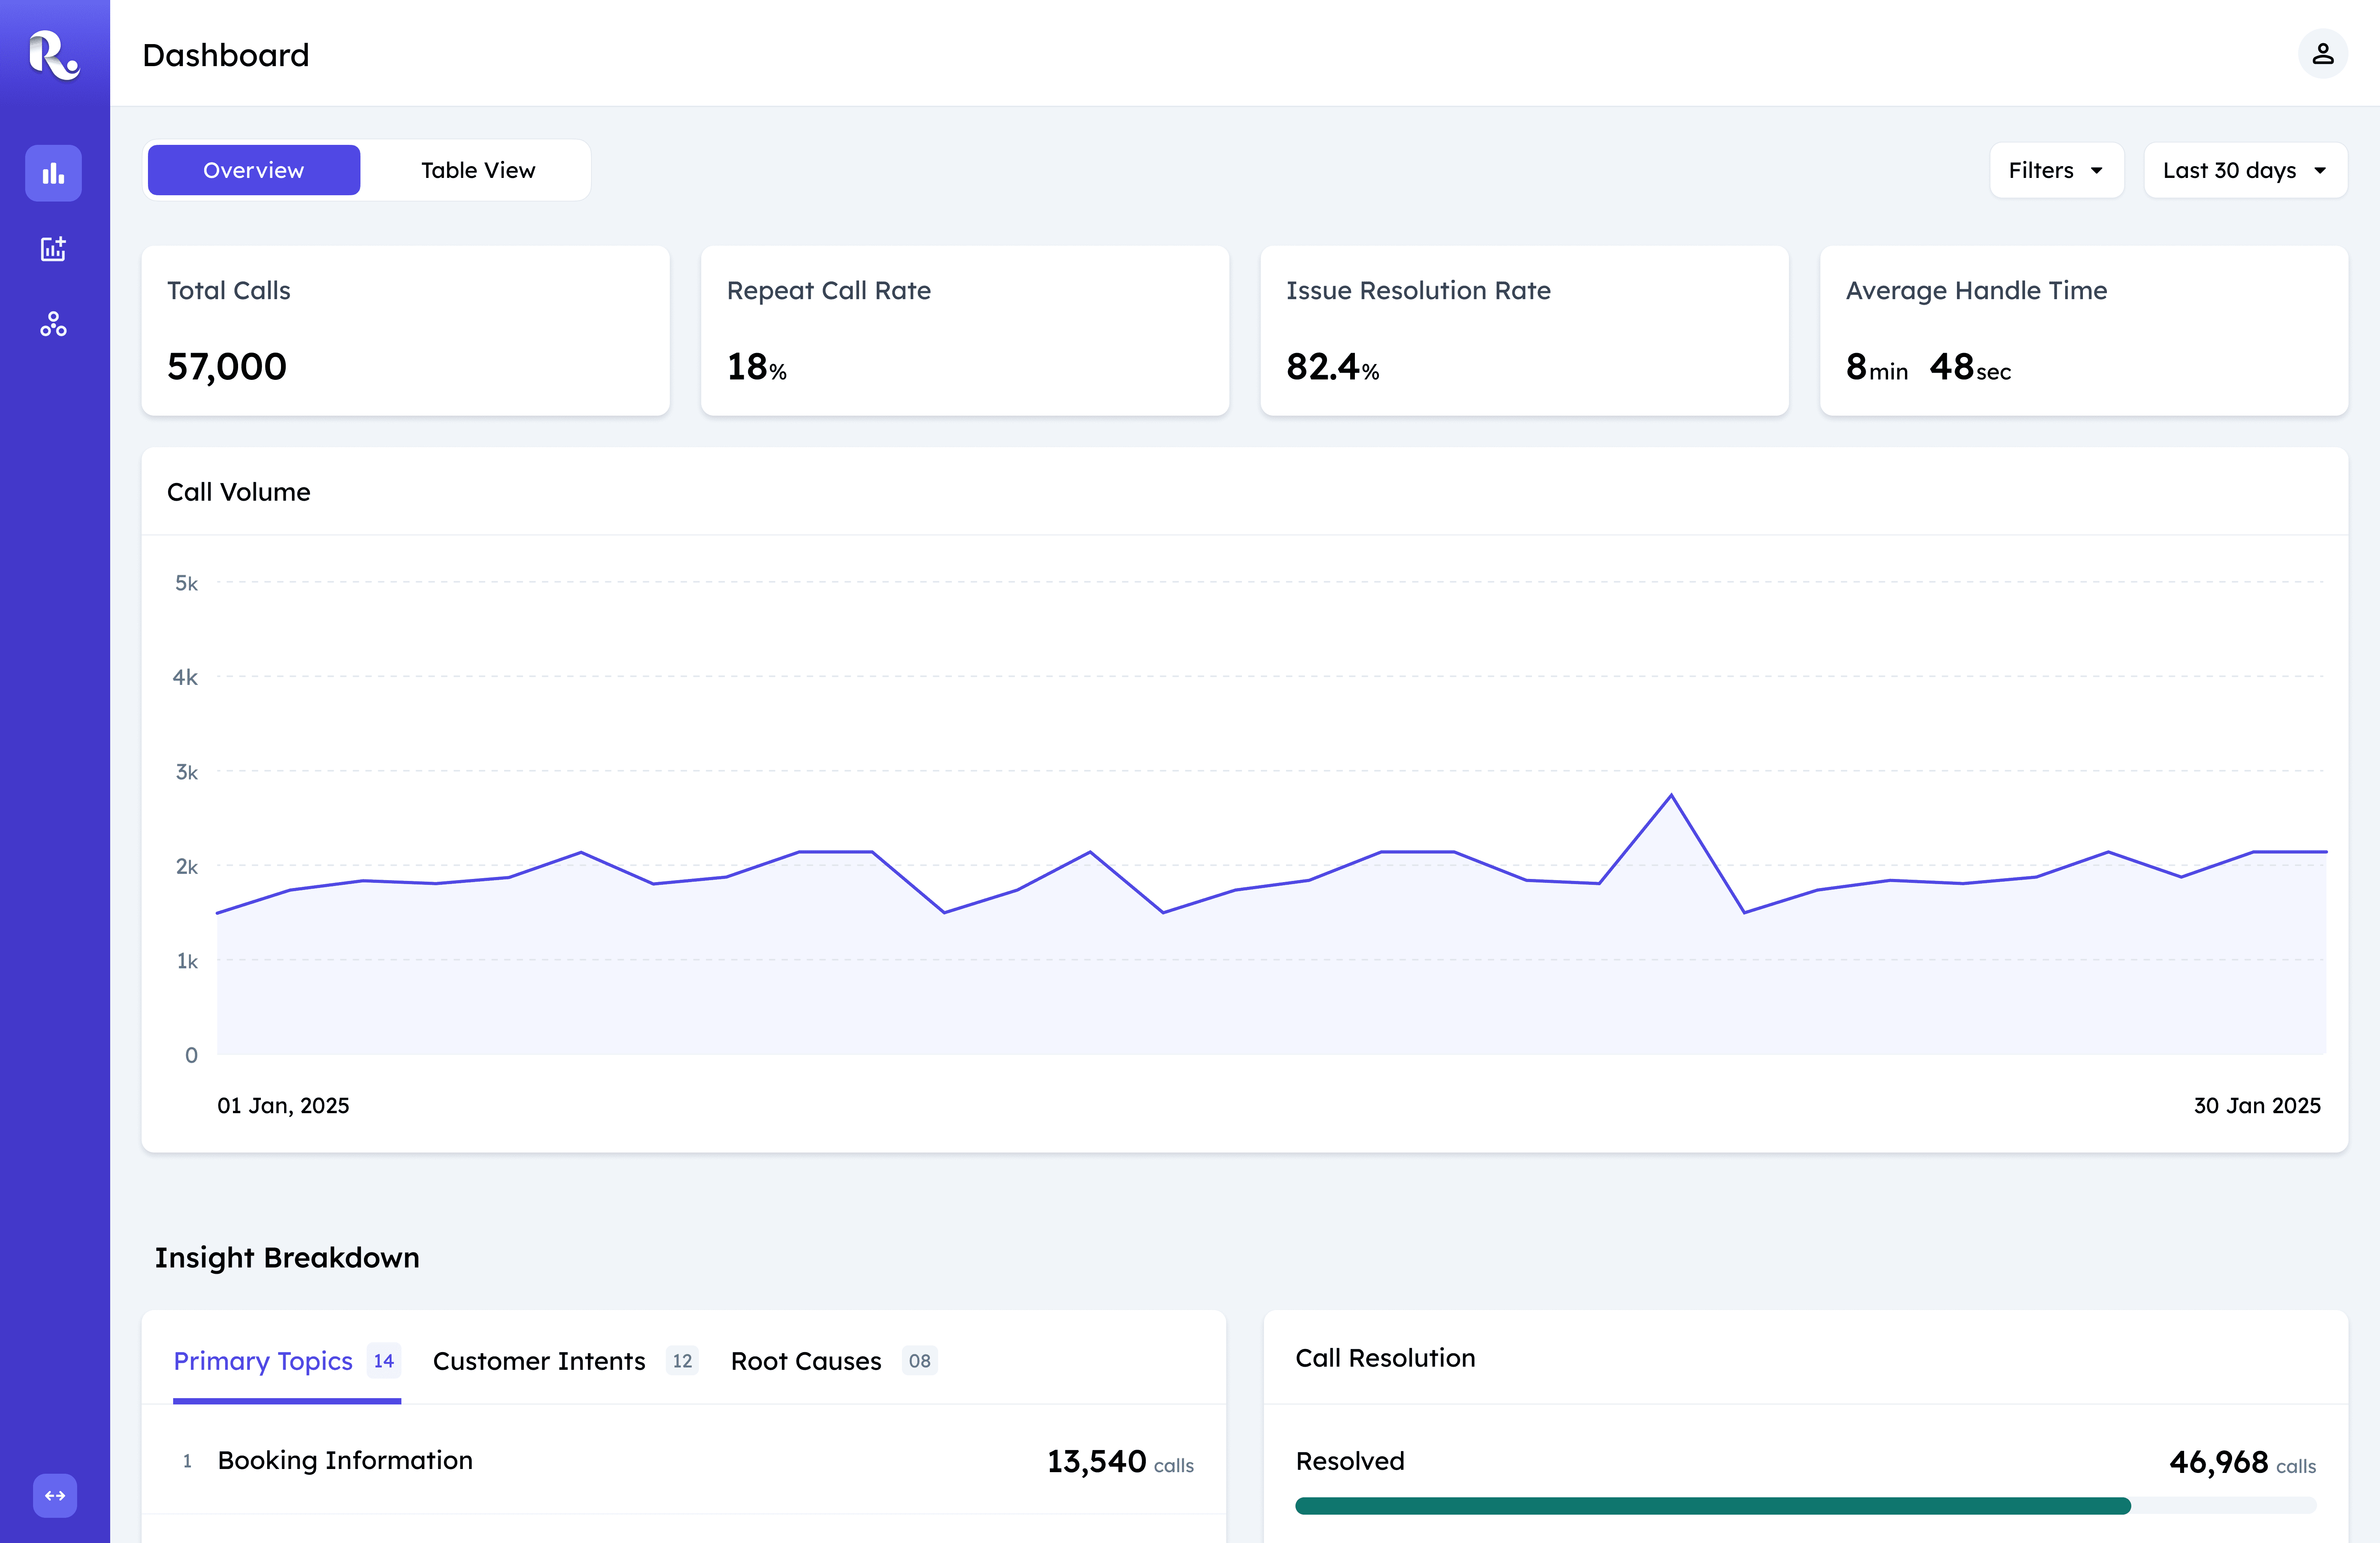Open the user profile avatar icon

2322,54
